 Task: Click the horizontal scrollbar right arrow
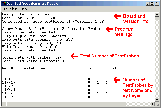pyautogui.click(x=153, y=104)
